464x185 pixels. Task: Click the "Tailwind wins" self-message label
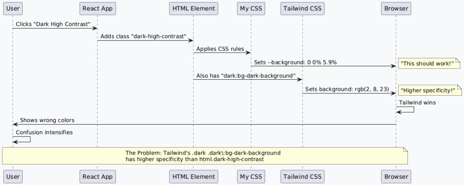[x=417, y=102]
